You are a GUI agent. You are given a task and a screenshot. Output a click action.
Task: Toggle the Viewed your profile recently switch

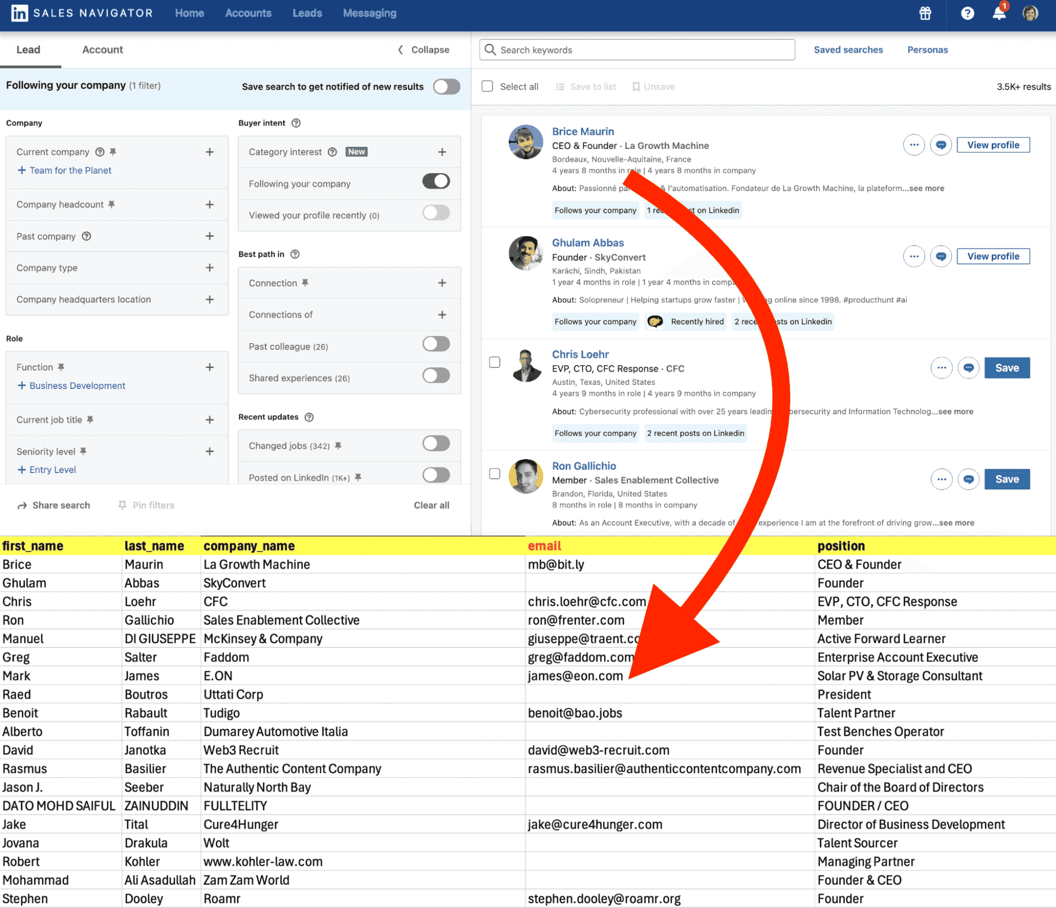[x=437, y=214]
